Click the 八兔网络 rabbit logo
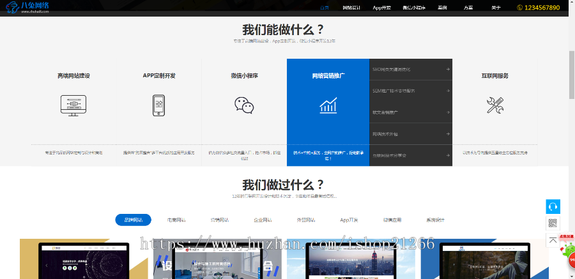The image size is (575, 279). pyautogui.click(x=27, y=7)
